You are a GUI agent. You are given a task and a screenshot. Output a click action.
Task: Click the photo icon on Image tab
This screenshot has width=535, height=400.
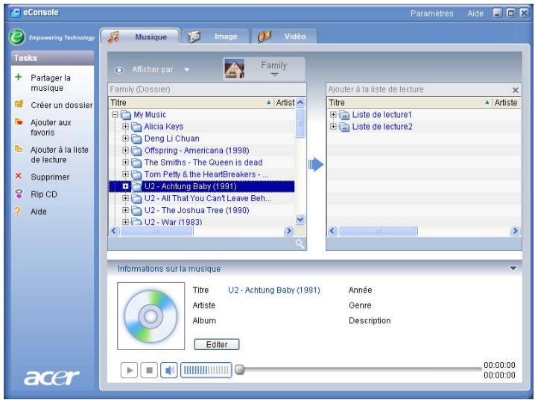(194, 36)
